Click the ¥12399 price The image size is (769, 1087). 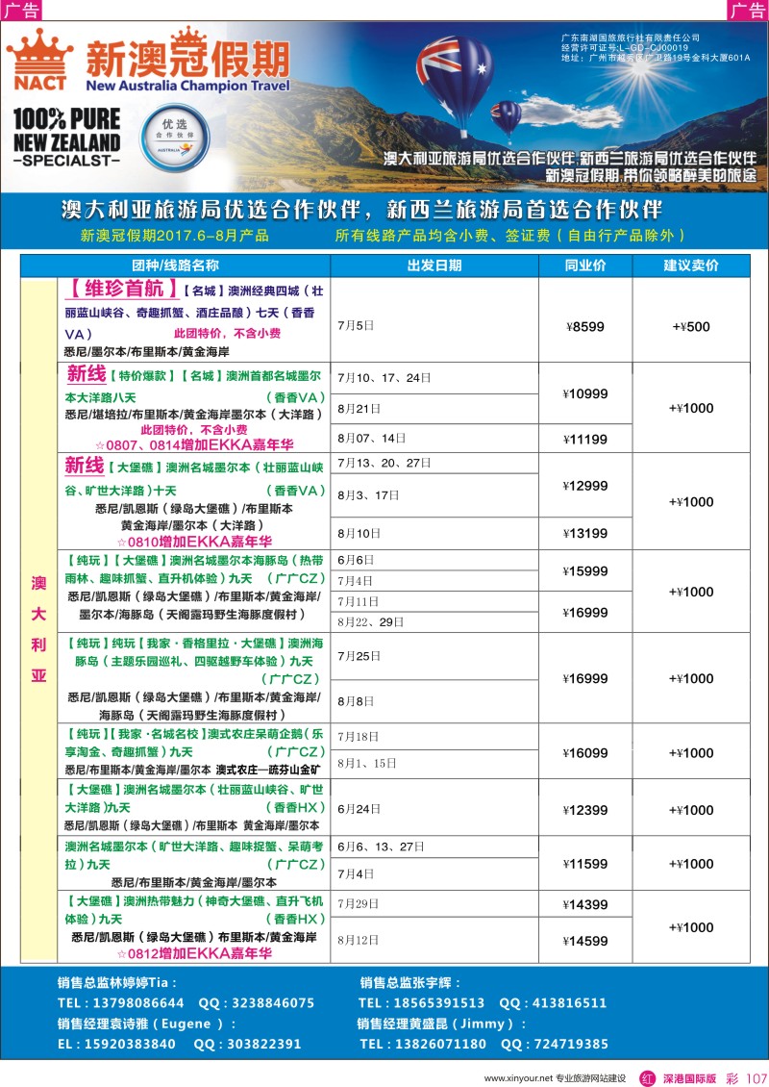585,810
